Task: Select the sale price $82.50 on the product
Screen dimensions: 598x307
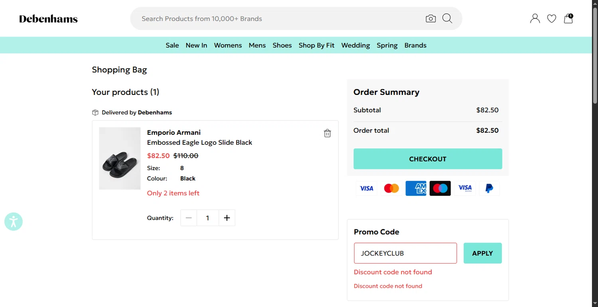Action: [158, 155]
